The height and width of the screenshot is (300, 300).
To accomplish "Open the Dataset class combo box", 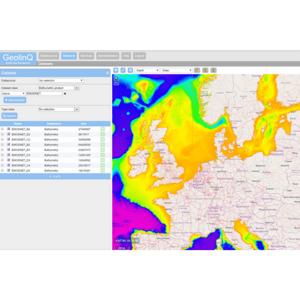I will click(x=77, y=88).
